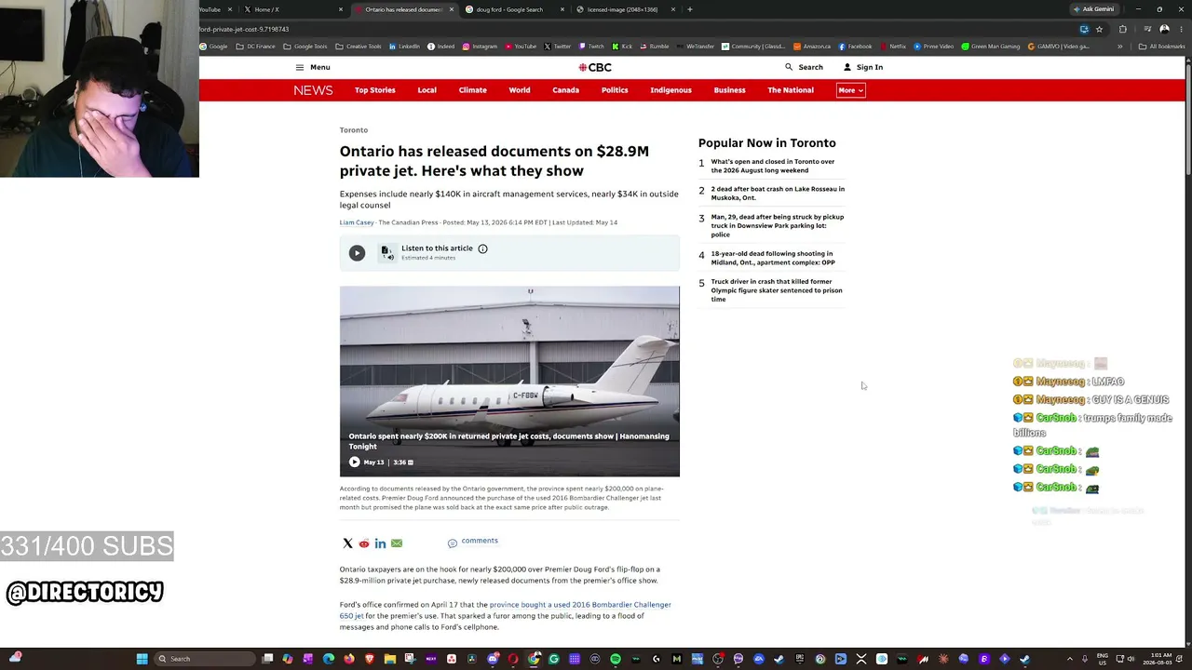Open a new browser tab
Image resolution: width=1192 pixels, height=670 pixels.
point(689,9)
